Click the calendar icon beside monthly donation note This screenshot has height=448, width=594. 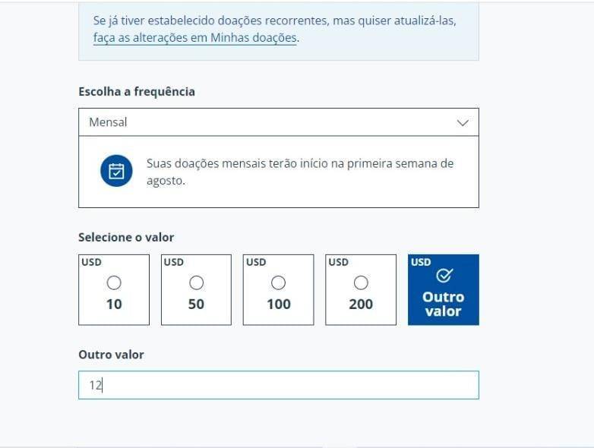pos(116,171)
